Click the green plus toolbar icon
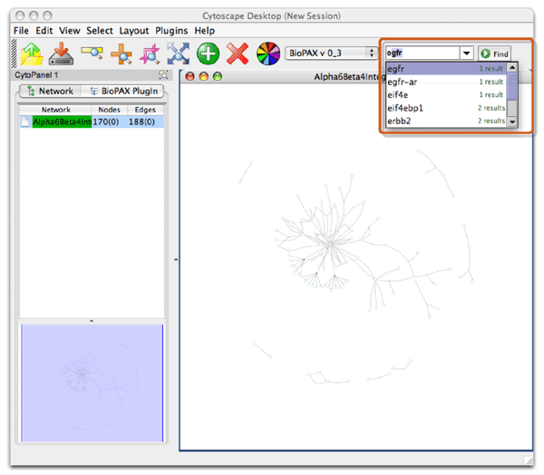Screen dimensions: 544x475 coord(209,54)
